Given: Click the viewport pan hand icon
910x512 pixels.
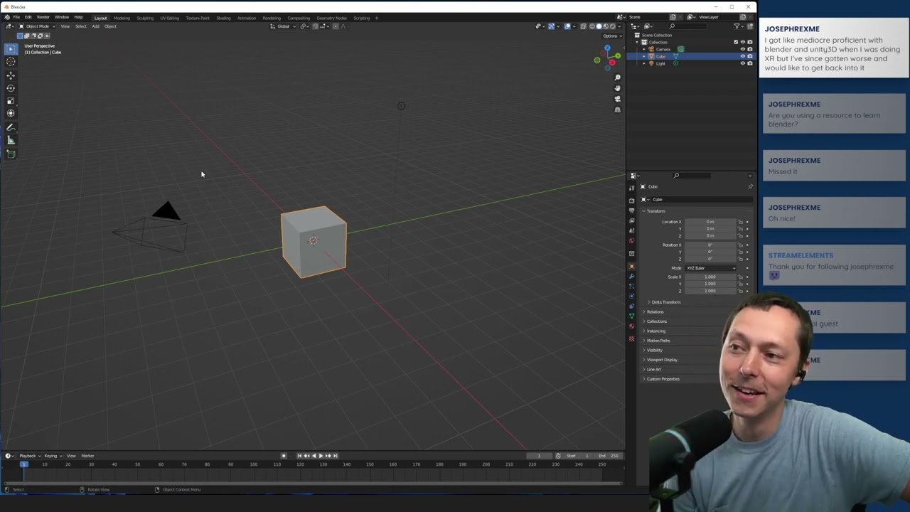Looking at the screenshot, I should (x=617, y=88).
